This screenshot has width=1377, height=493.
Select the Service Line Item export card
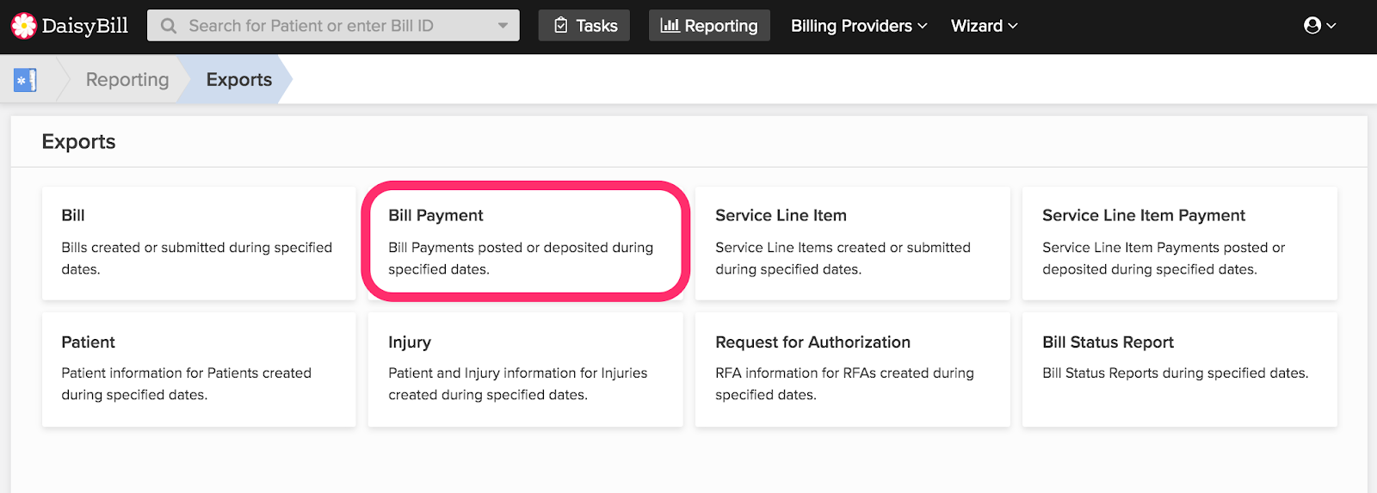853,243
